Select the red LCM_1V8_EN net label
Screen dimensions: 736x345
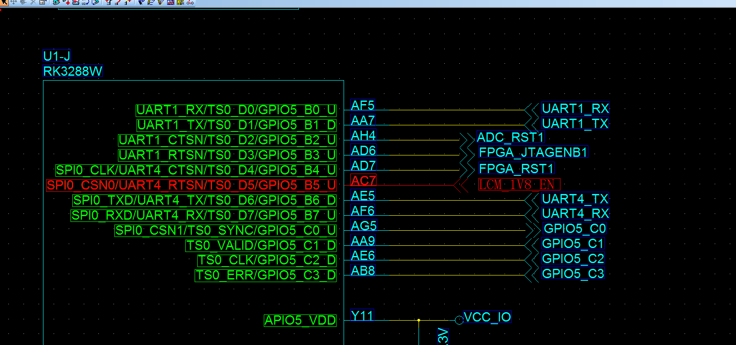point(519,185)
